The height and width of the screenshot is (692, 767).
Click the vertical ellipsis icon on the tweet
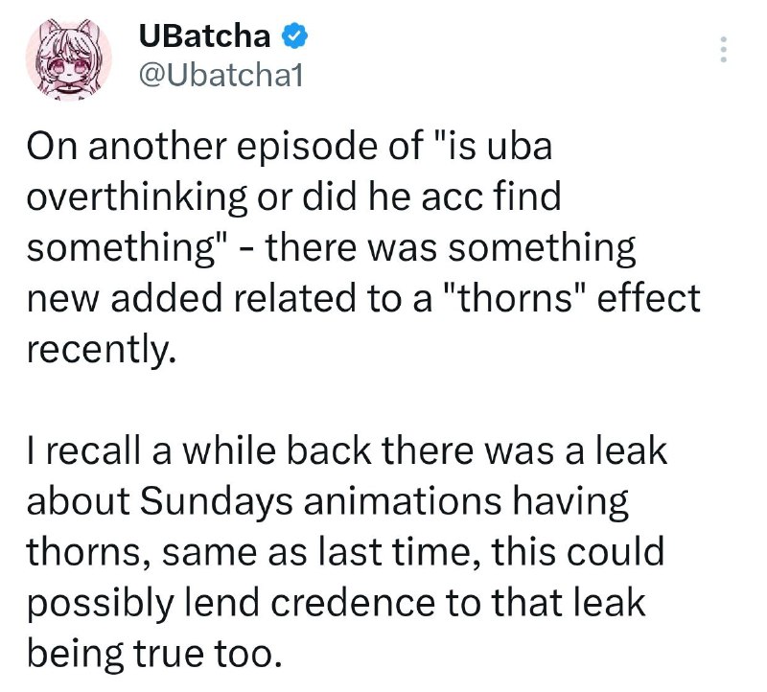click(724, 48)
